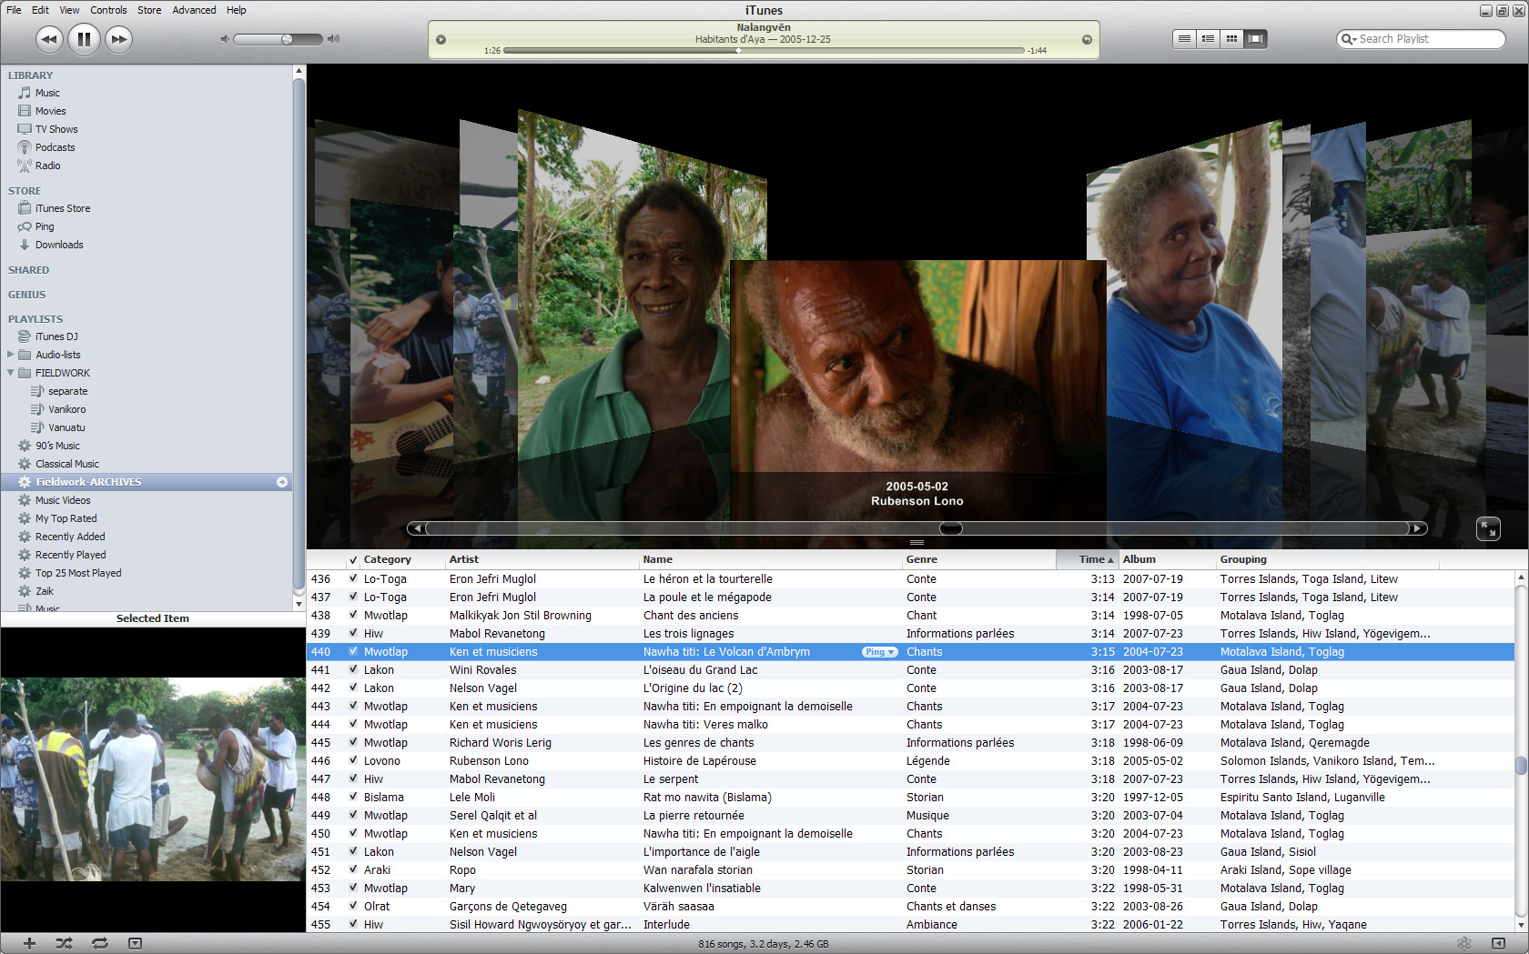
Task: Enter full screen Cover Flow
Action: pos(1487,528)
